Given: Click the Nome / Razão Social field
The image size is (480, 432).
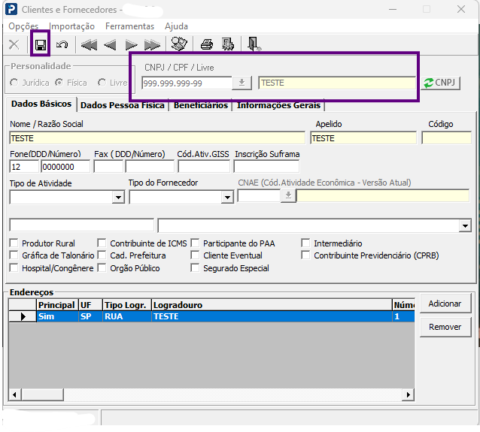Looking at the screenshot, I should [157, 138].
